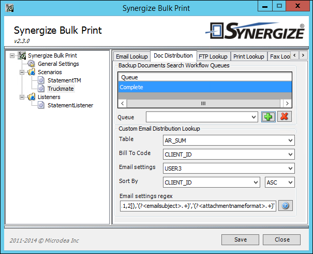The image size is (313, 254).
Task: Click the queue list left scroll arrow
Action: click(123, 103)
